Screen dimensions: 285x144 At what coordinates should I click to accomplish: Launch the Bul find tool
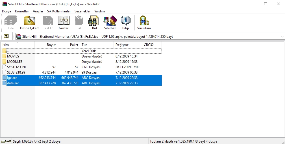(94, 23)
